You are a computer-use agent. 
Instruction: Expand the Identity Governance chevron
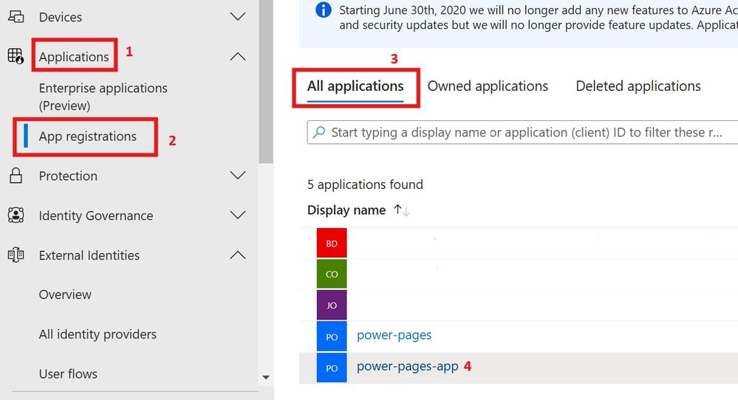(238, 215)
